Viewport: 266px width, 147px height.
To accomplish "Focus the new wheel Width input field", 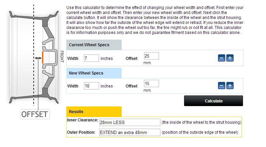I will click(91, 86).
